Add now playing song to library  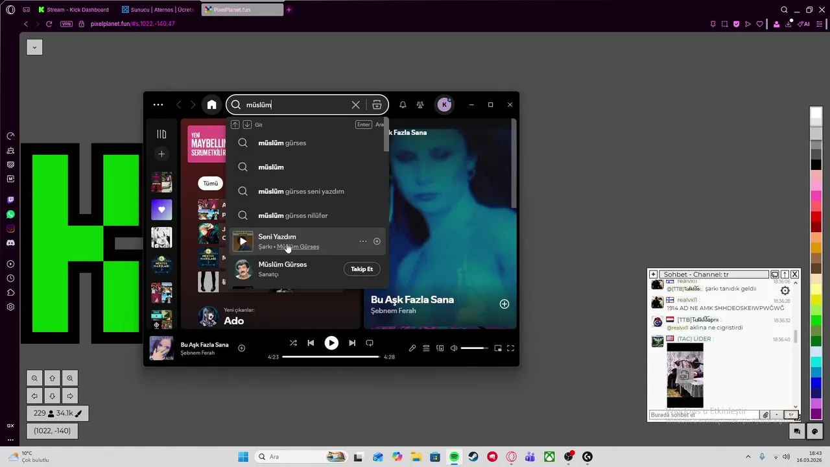[x=241, y=348]
